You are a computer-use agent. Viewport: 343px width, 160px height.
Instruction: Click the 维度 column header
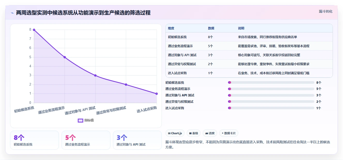(x=171, y=28)
